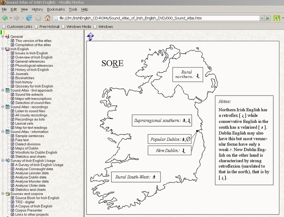The width and height of the screenshot is (284, 217).
Task: Click the Reload page icon
Action: click(29, 18)
